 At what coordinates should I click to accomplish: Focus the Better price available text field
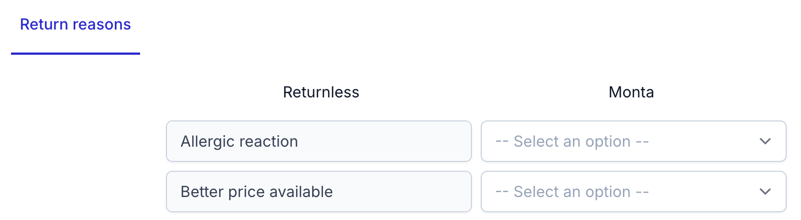(319, 192)
